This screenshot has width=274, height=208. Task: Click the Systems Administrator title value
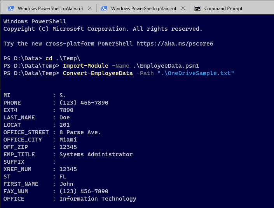pos(96,154)
